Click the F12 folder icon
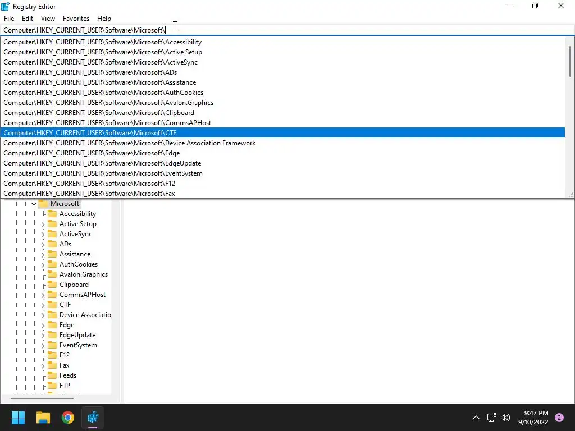575x431 pixels. (52, 355)
